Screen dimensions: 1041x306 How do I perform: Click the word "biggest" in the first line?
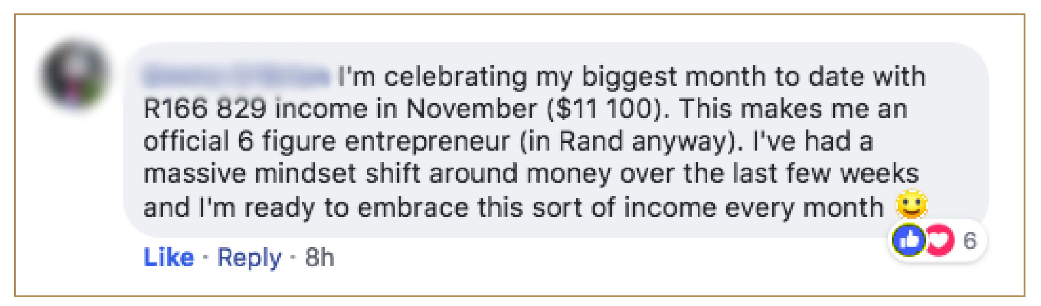(629, 77)
